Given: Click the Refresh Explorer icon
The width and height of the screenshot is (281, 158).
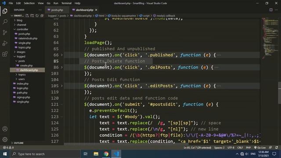Looking at the screenshot, I should point(37,16).
